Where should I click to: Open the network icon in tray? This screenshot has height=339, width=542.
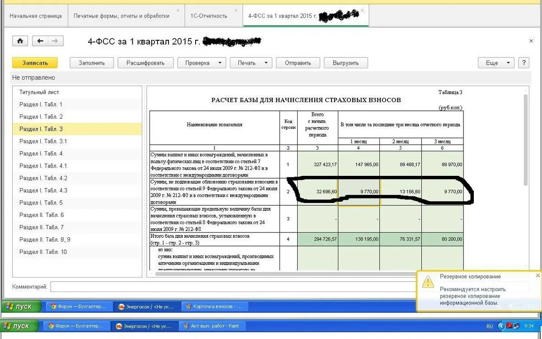point(517,326)
